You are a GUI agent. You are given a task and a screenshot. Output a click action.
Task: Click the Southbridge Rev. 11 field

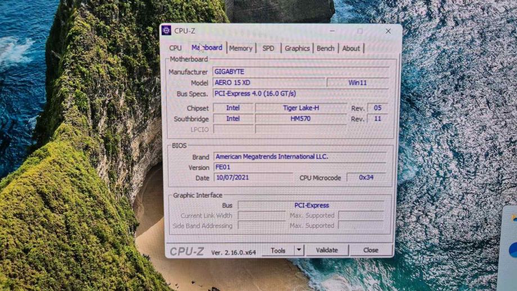pyautogui.click(x=377, y=119)
